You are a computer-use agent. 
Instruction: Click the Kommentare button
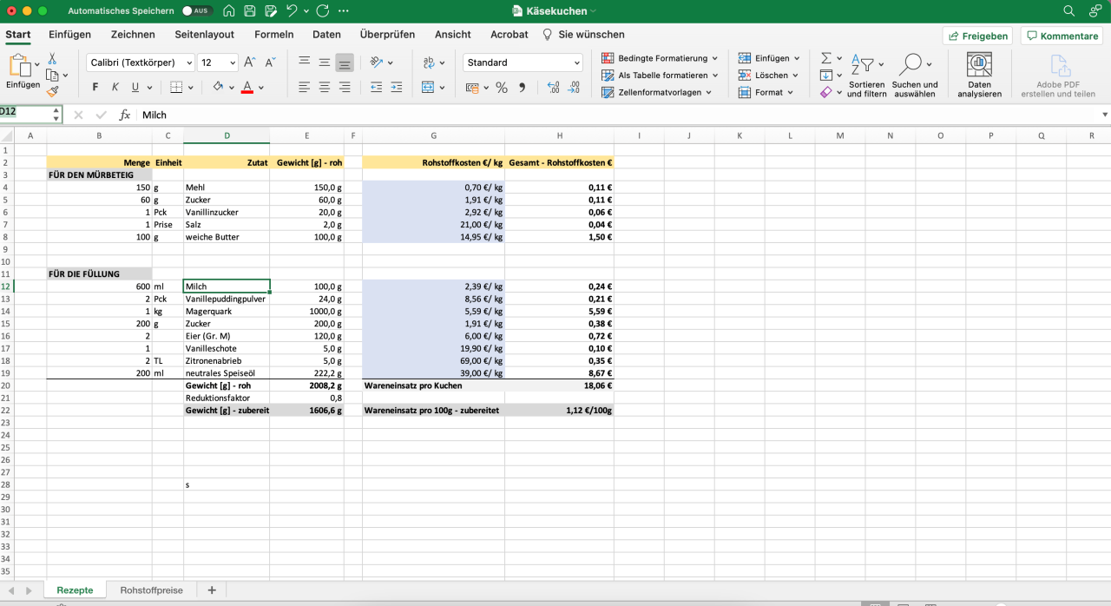click(1061, 36)
